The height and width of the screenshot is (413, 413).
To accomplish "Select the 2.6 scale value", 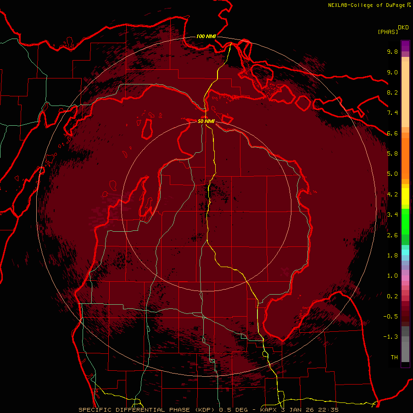I will (x=392, y=235).
